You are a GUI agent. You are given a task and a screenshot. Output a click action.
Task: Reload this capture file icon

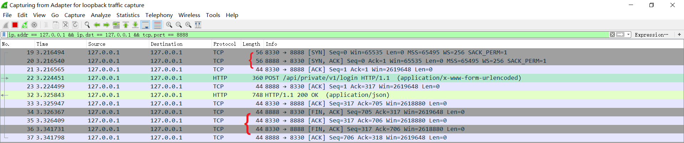[x=75, y=25]
